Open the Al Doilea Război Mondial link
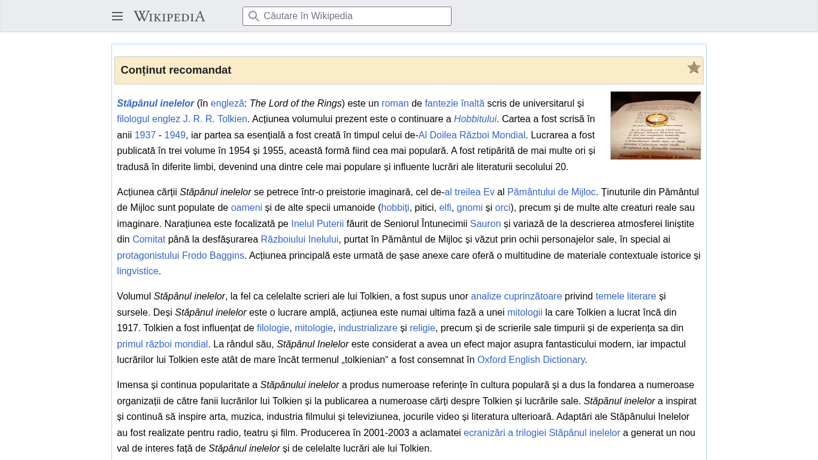Viewport: 818px width, 460px height. coord(472,135)
